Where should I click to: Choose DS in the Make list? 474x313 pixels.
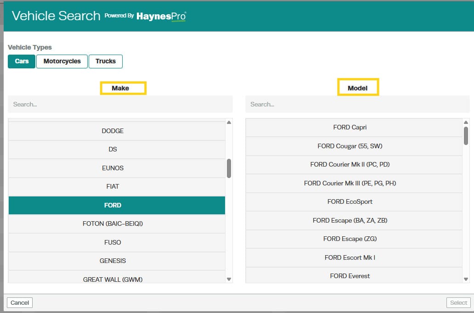(117, 150)
